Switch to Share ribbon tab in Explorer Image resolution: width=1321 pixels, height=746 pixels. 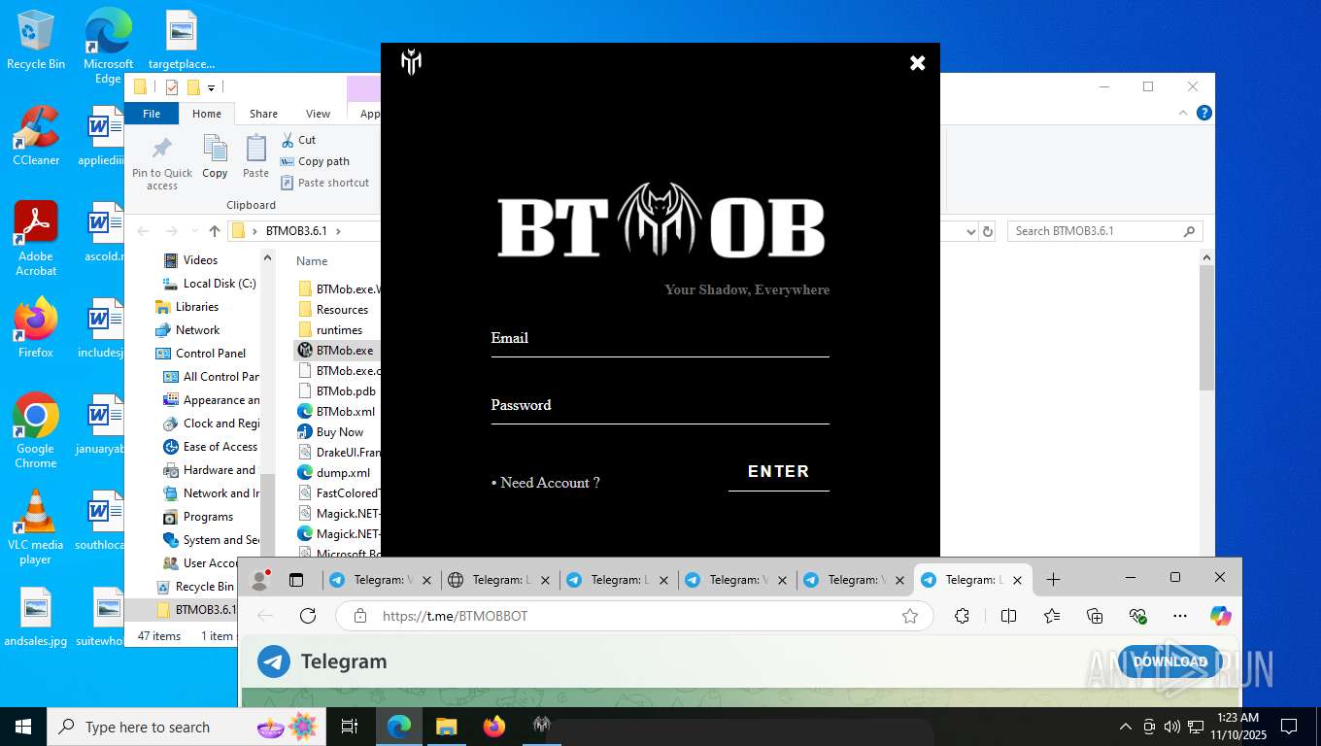click(x=263, y=114)
